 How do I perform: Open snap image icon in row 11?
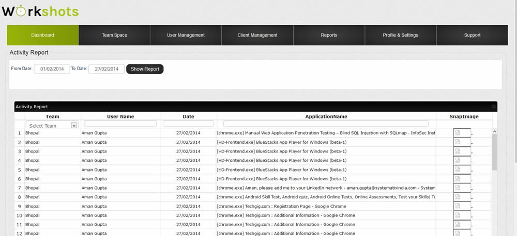point(457,224)
